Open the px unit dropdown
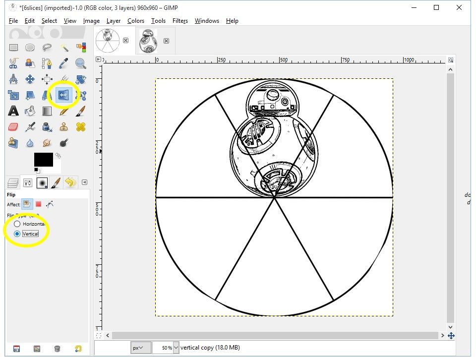 141,348
